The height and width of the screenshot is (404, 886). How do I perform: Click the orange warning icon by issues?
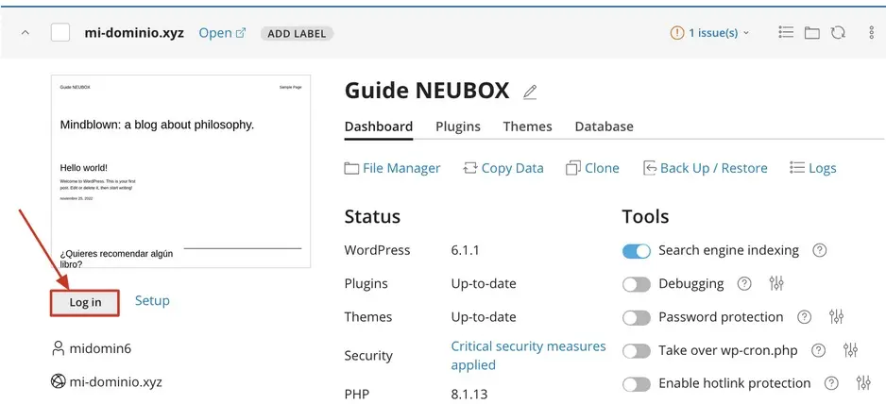(676, 33)
